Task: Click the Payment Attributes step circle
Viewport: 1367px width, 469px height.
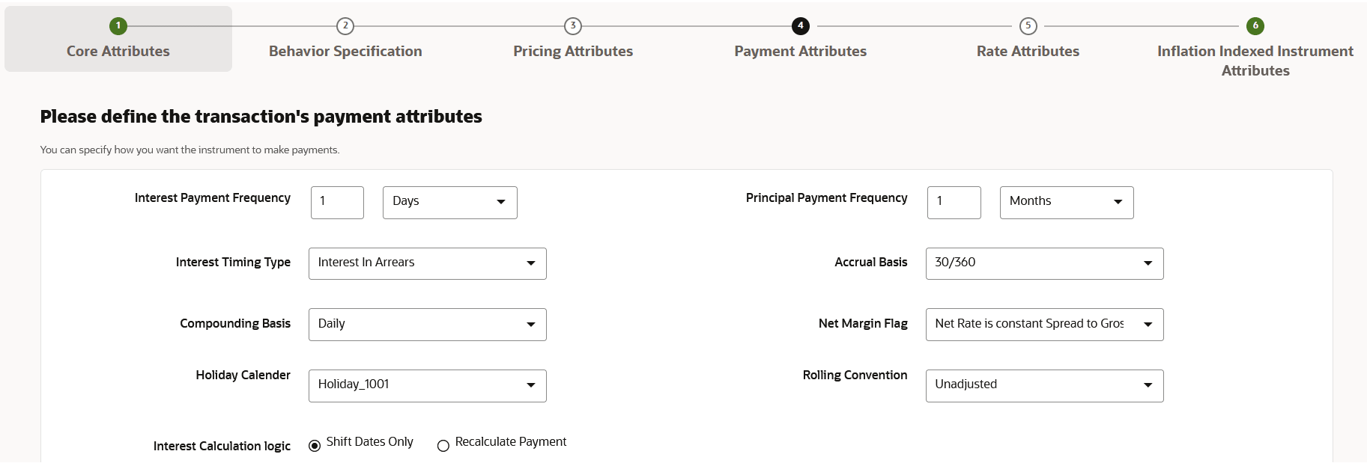Action: pos(800,25)
